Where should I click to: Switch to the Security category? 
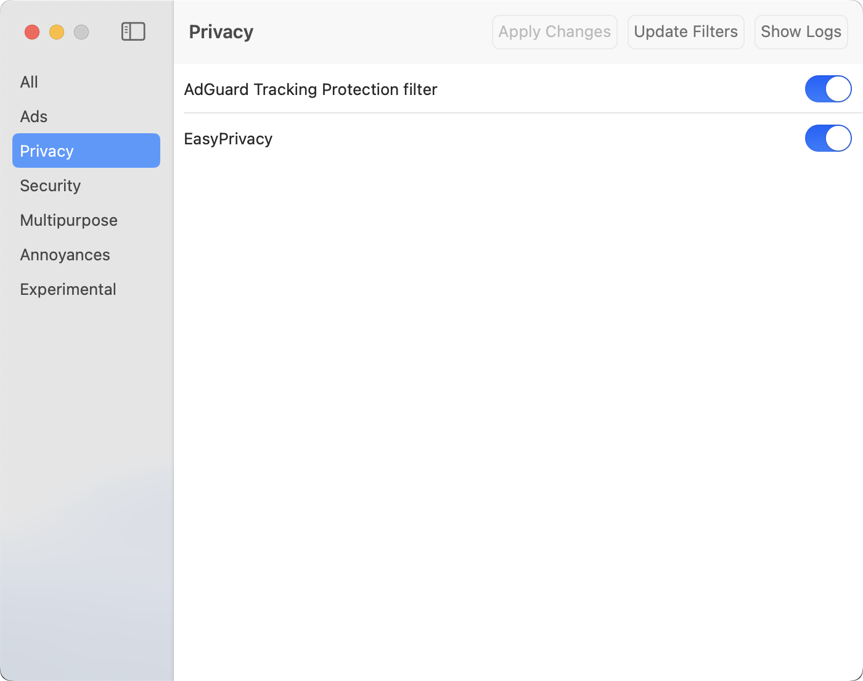pos(51,186)
